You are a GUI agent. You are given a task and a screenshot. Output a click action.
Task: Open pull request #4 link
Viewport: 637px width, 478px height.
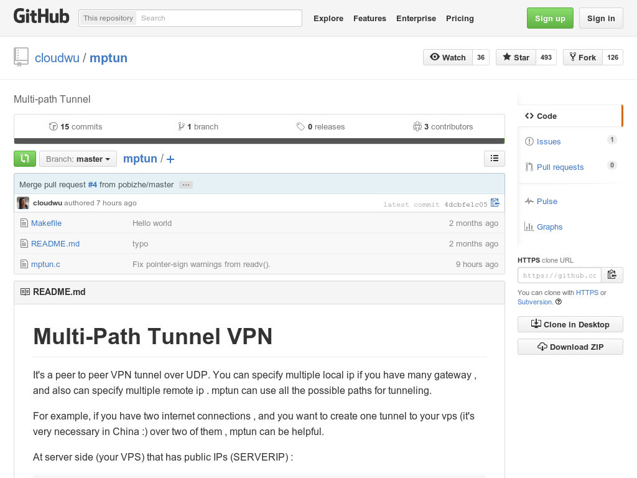[93, 184]
